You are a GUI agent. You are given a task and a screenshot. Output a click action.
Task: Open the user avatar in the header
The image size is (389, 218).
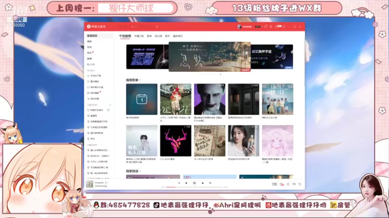[x=239, y=27]
